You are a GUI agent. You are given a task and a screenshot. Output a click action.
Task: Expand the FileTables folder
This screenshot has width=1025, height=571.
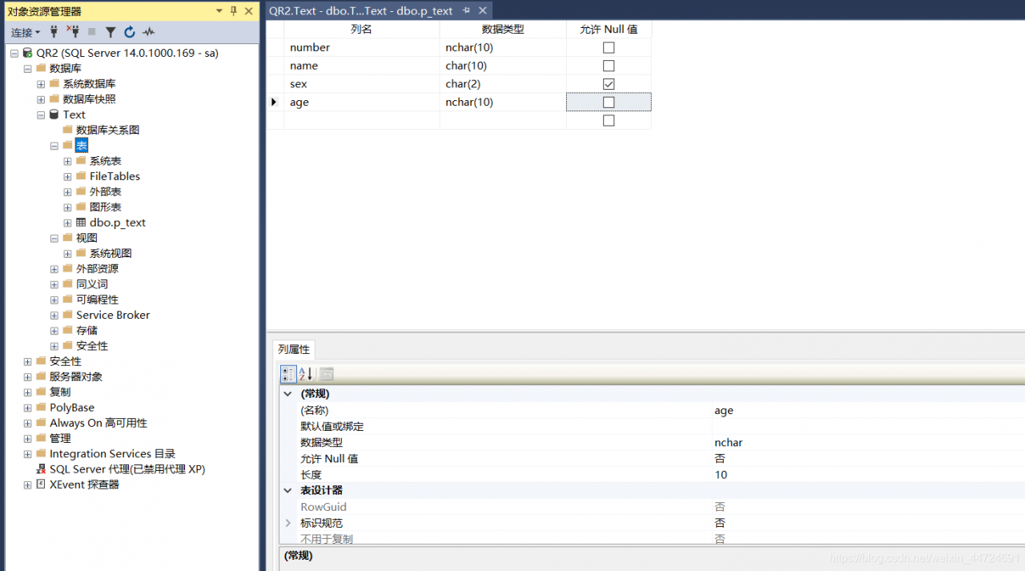pos(68,176)
